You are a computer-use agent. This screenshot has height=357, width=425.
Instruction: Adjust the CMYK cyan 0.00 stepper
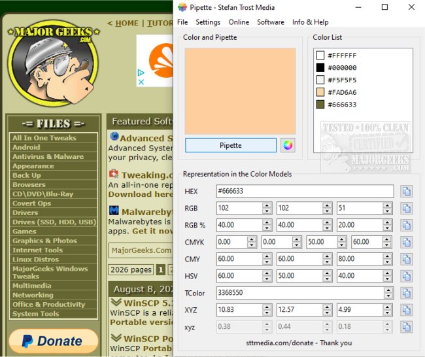click(x=252, y=242)
